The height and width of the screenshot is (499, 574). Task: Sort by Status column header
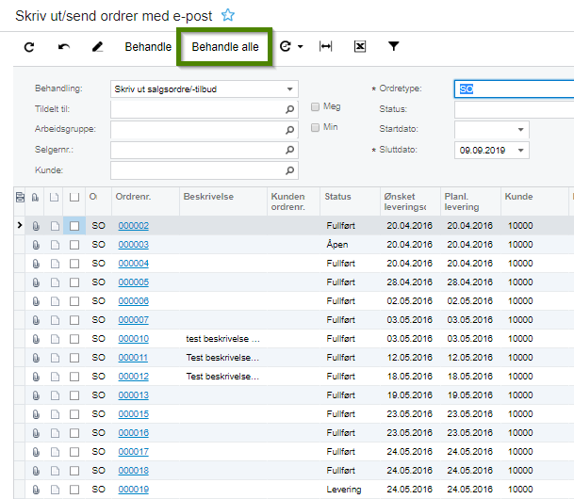coord(337,197)
